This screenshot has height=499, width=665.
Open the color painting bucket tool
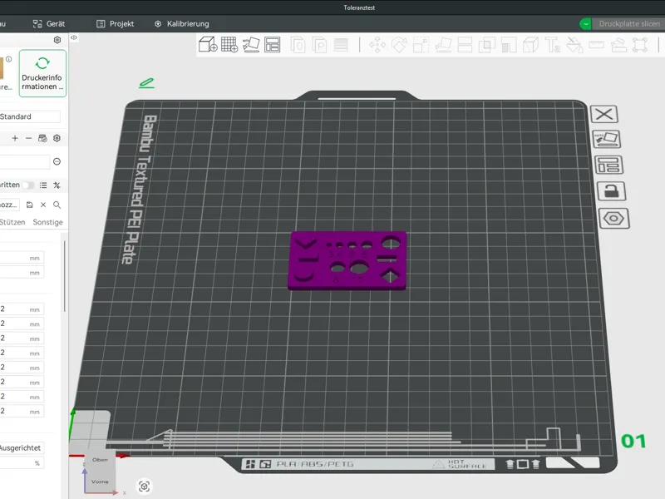point(574,45)
